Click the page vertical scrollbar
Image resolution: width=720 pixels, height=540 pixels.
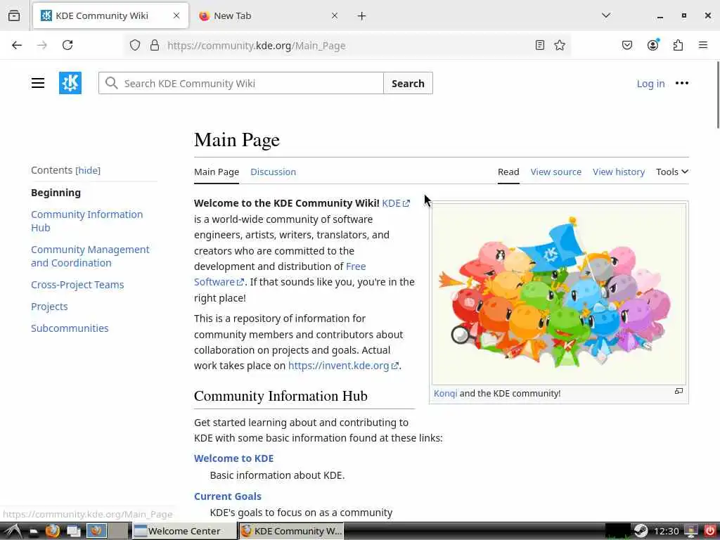coord(718,95)
